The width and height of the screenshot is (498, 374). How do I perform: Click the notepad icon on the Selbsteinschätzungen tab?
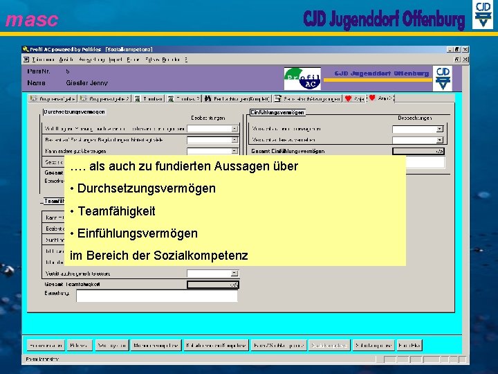click(277, 98)
